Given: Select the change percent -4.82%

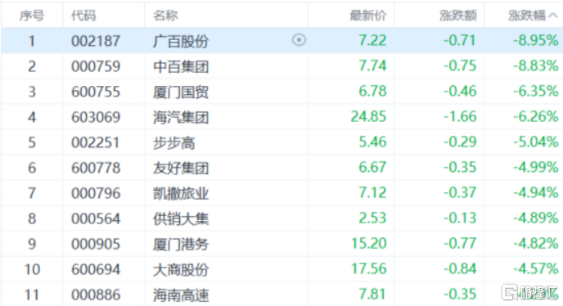Looking at the screenshot, I should click(535, 244).
